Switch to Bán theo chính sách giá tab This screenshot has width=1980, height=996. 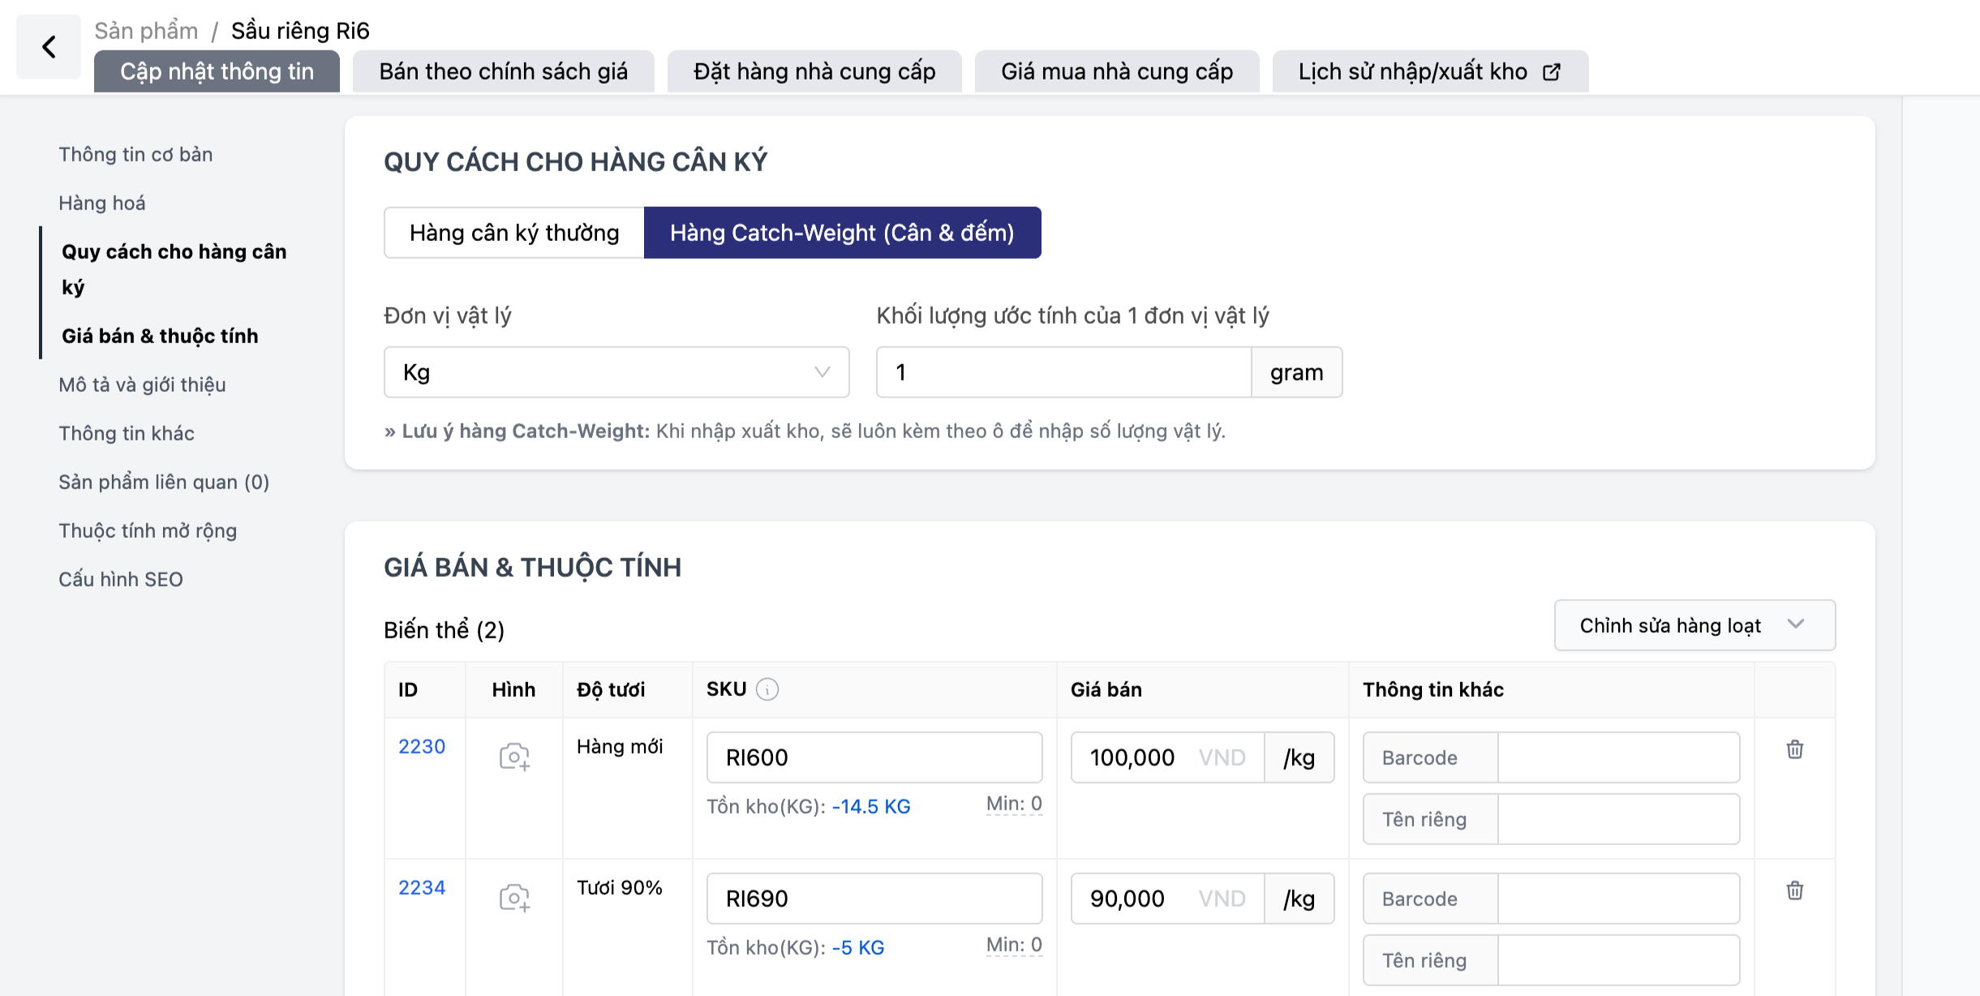tap(503, 72)
